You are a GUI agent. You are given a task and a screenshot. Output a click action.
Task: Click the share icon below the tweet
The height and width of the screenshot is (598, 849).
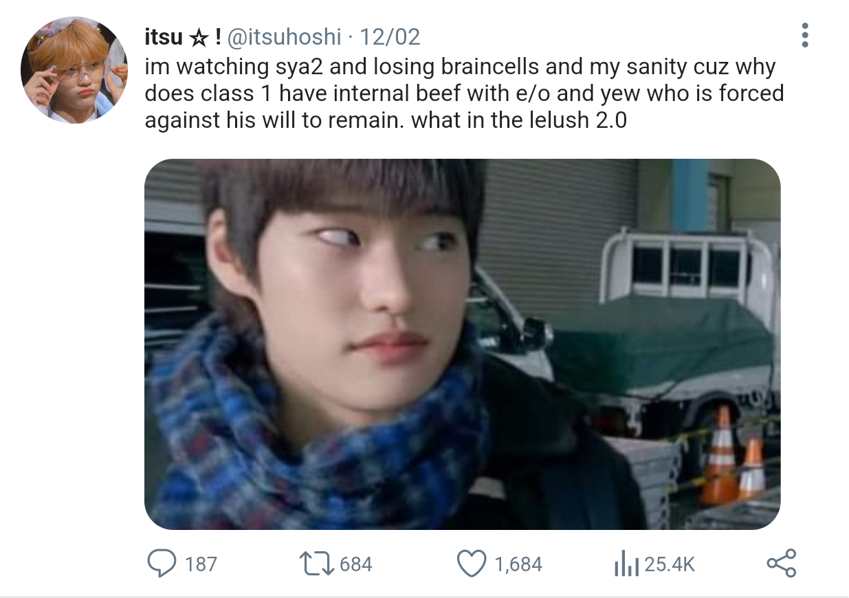[782, 564]
